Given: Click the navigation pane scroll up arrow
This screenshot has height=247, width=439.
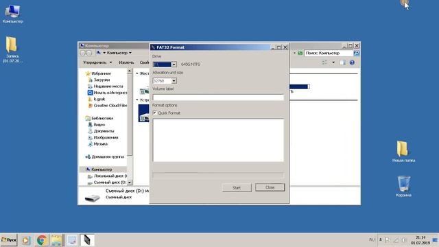Looking at the screenshot, I should [130, 71].
